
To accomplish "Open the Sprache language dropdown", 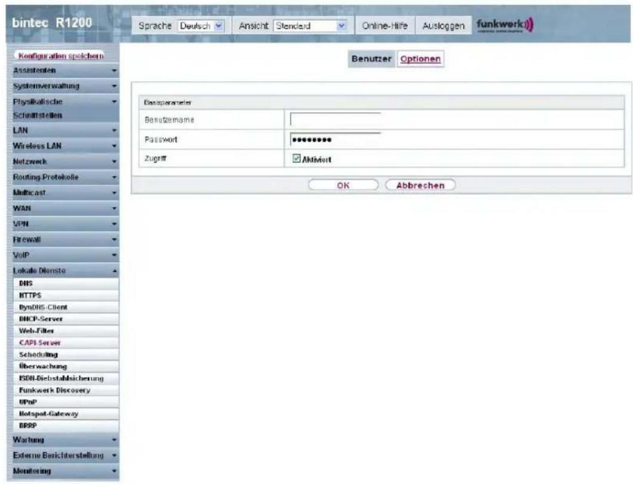I will tap(201, 26).
